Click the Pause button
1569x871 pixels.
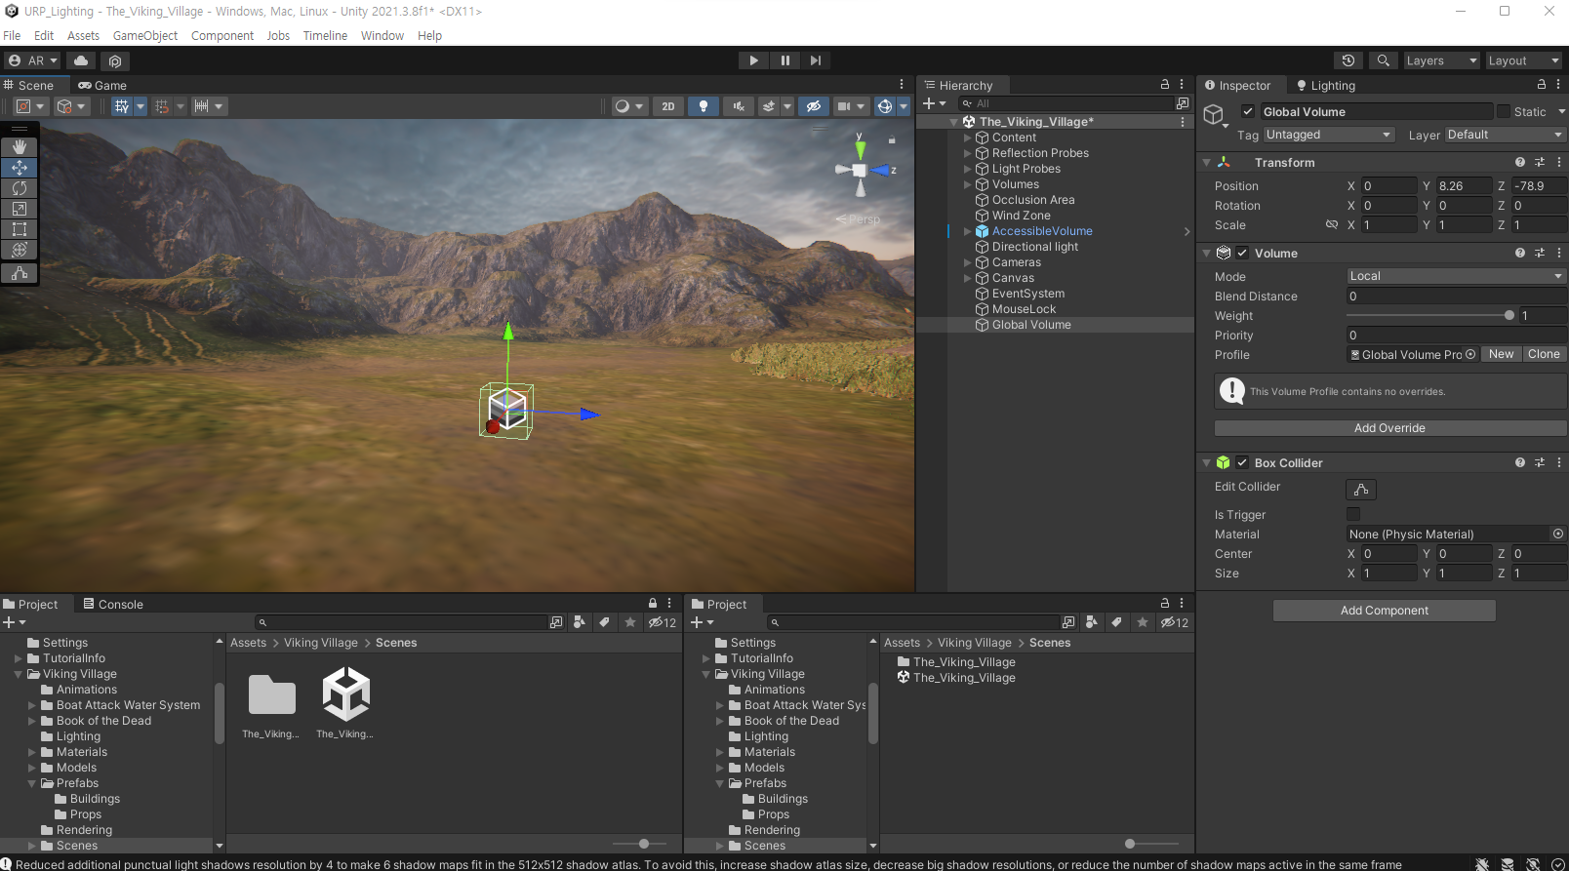(784, 60)
